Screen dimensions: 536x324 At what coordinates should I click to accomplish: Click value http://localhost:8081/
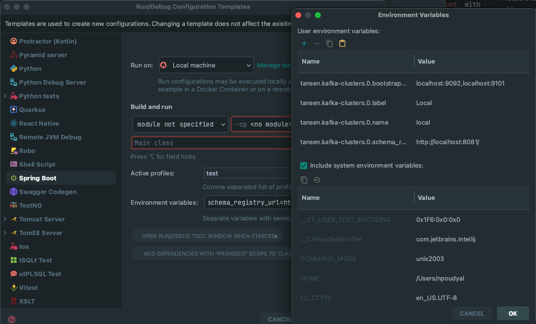pyautogui.click(x=447, y=142)
